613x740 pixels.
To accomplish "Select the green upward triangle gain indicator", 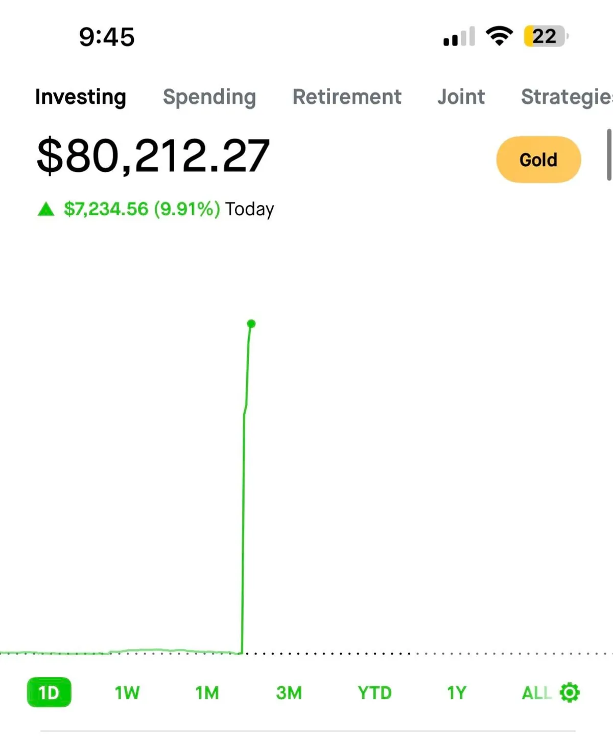I will point(46,209).
